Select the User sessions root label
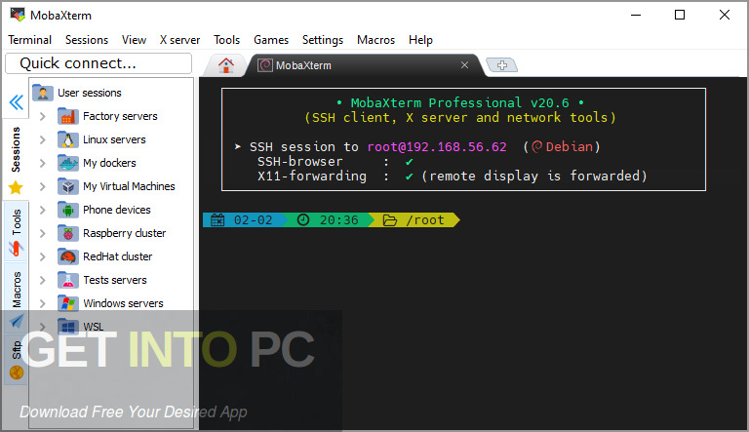Image resolution: width=749 pixels, height=432 pixels. (90, 93)
